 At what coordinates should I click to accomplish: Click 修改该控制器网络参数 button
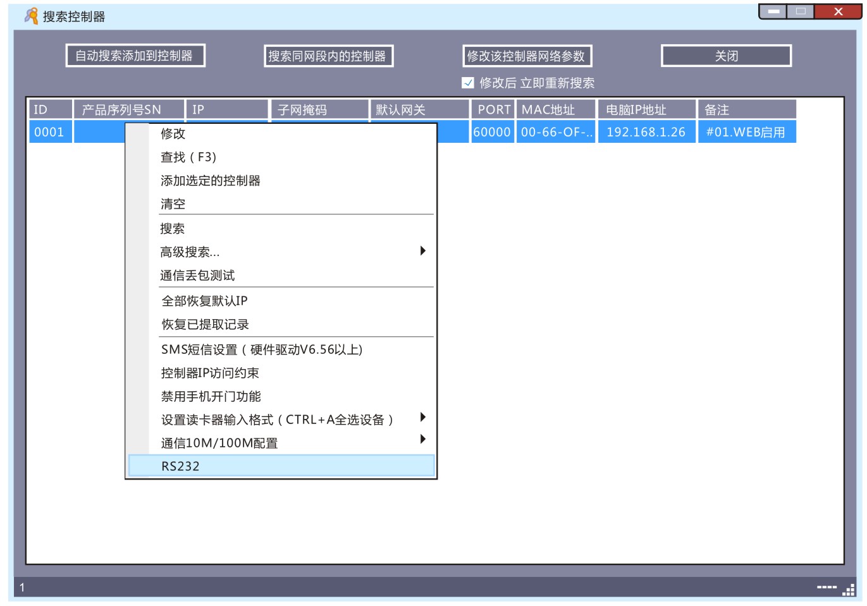pyautogui.click(x=529, y=56)
